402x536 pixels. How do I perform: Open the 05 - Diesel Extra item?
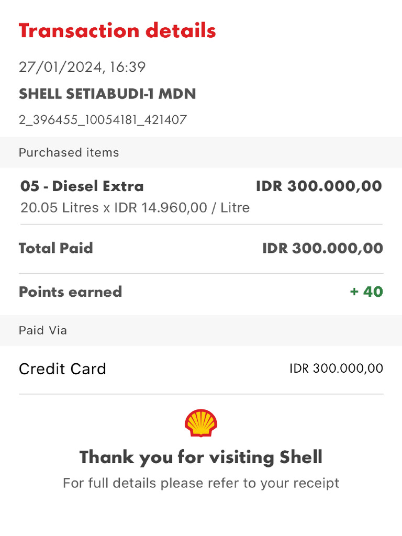coord(82,186)
